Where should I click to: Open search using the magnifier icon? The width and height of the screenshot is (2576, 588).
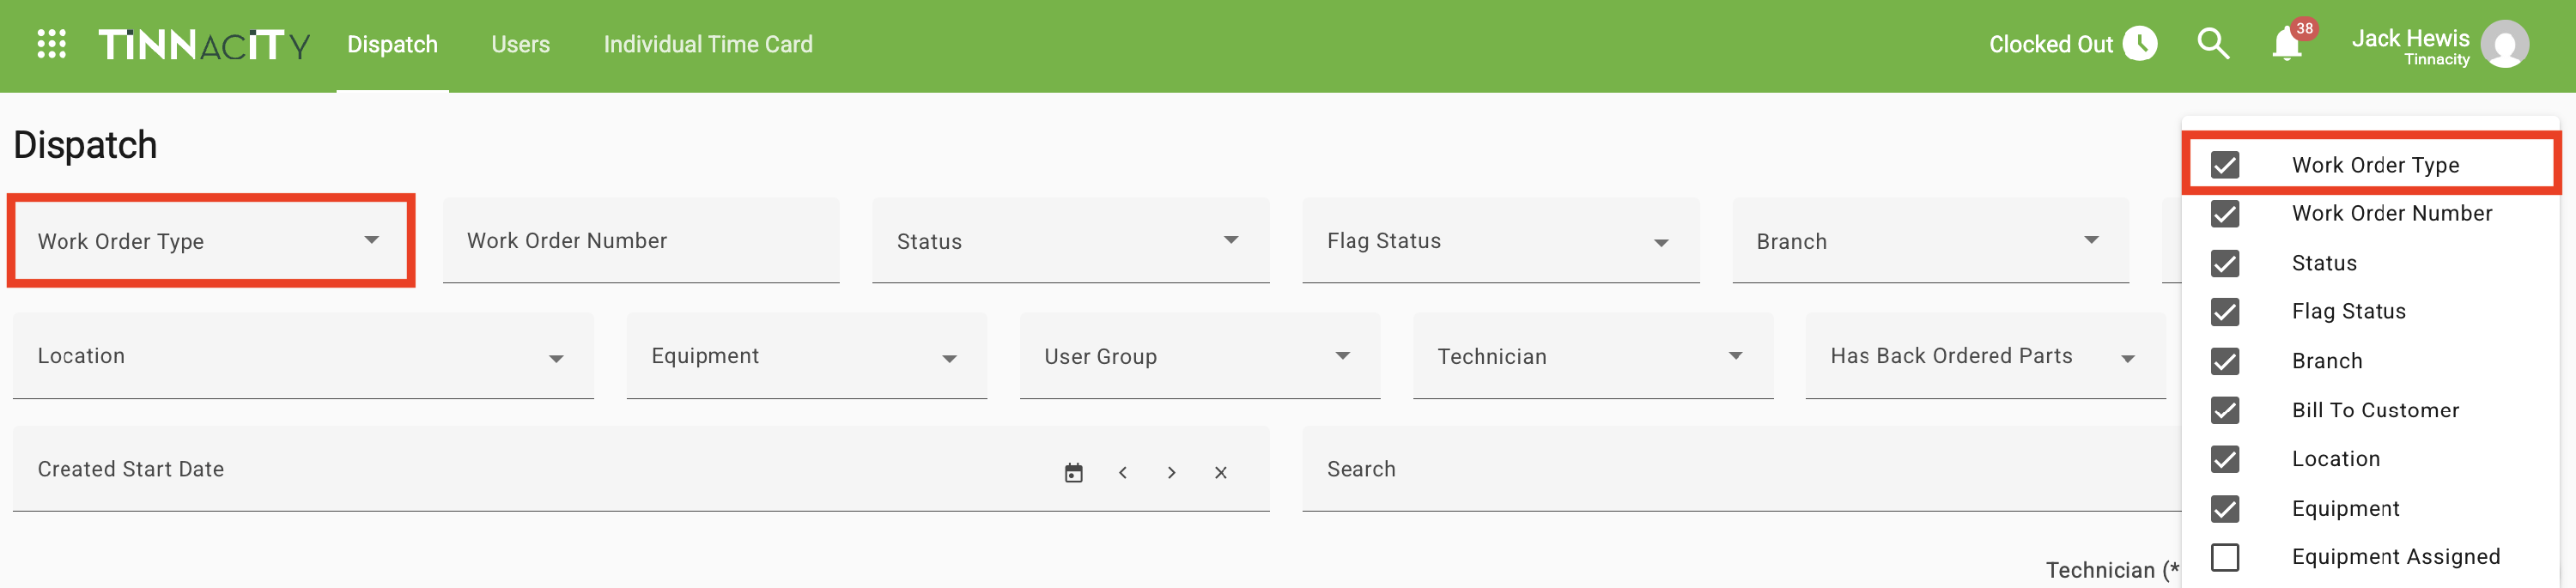tap(2213, 44)
